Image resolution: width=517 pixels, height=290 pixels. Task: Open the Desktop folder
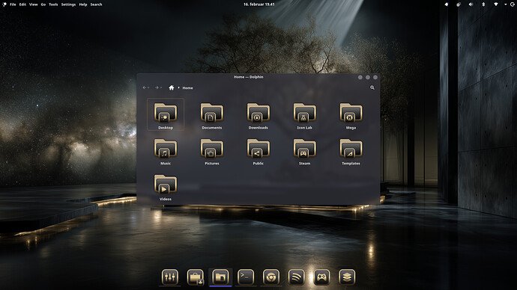pos(166,114)
